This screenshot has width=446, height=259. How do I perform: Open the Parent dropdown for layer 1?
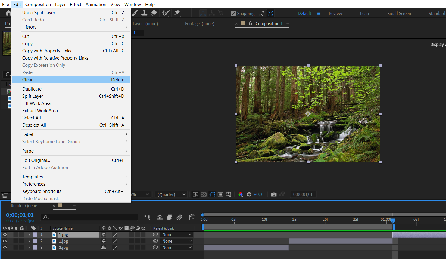click(x=176, y=235)
